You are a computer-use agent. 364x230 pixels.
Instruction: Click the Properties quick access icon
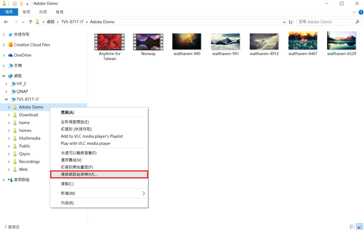[15, 4]
